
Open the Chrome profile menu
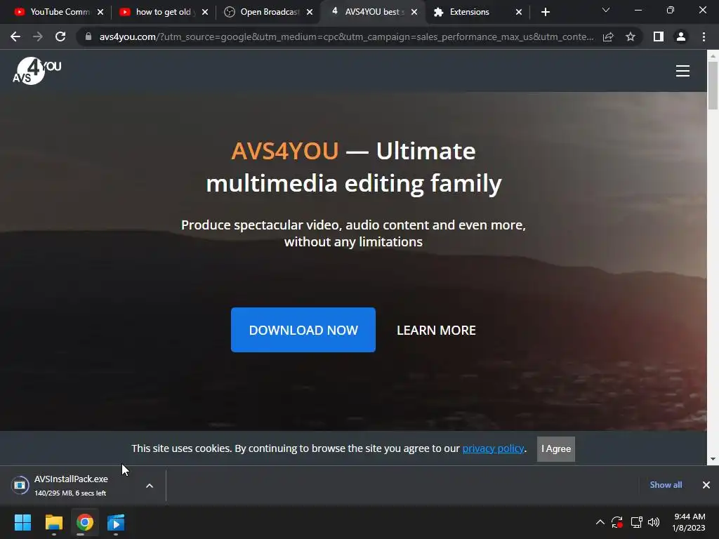coord(681,36)
